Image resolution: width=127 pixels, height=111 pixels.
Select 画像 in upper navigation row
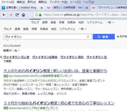pyautogui.click(x=45, y=23)
